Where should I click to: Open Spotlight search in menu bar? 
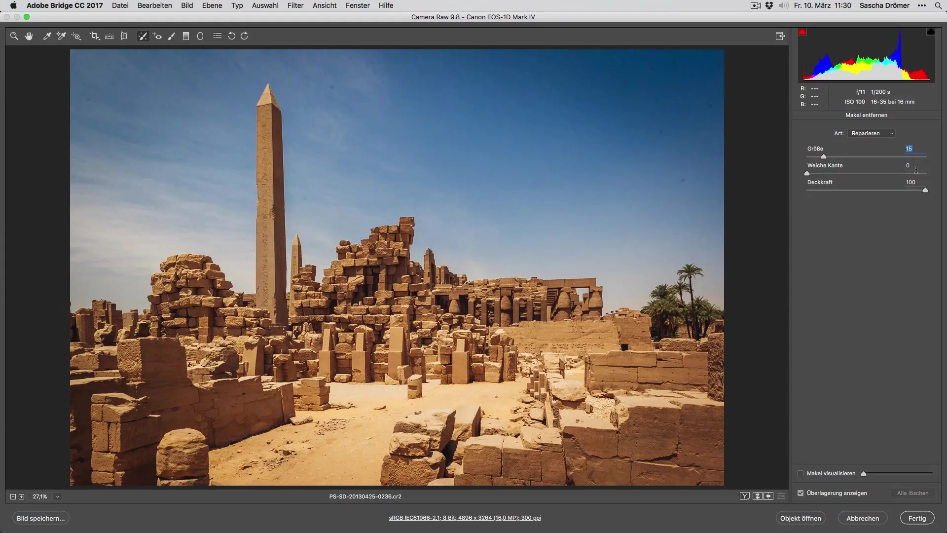coord(938,5)
